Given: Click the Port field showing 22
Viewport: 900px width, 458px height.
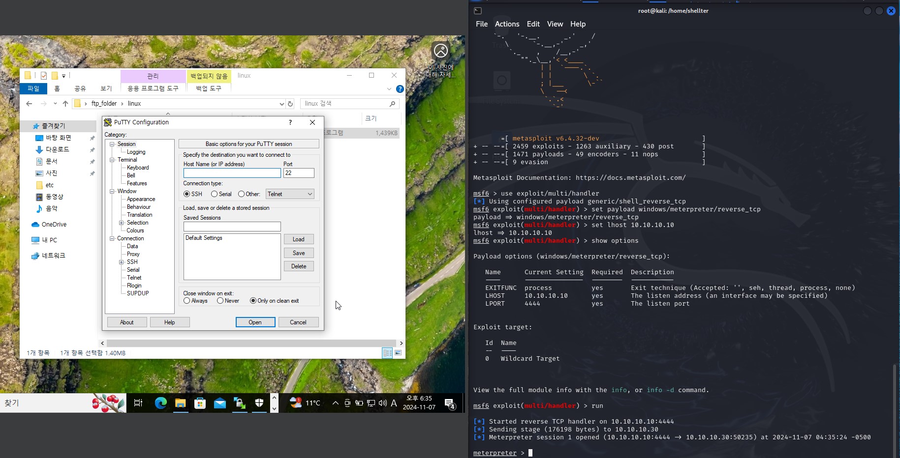Looking at the screenshot, I should 299,173.
